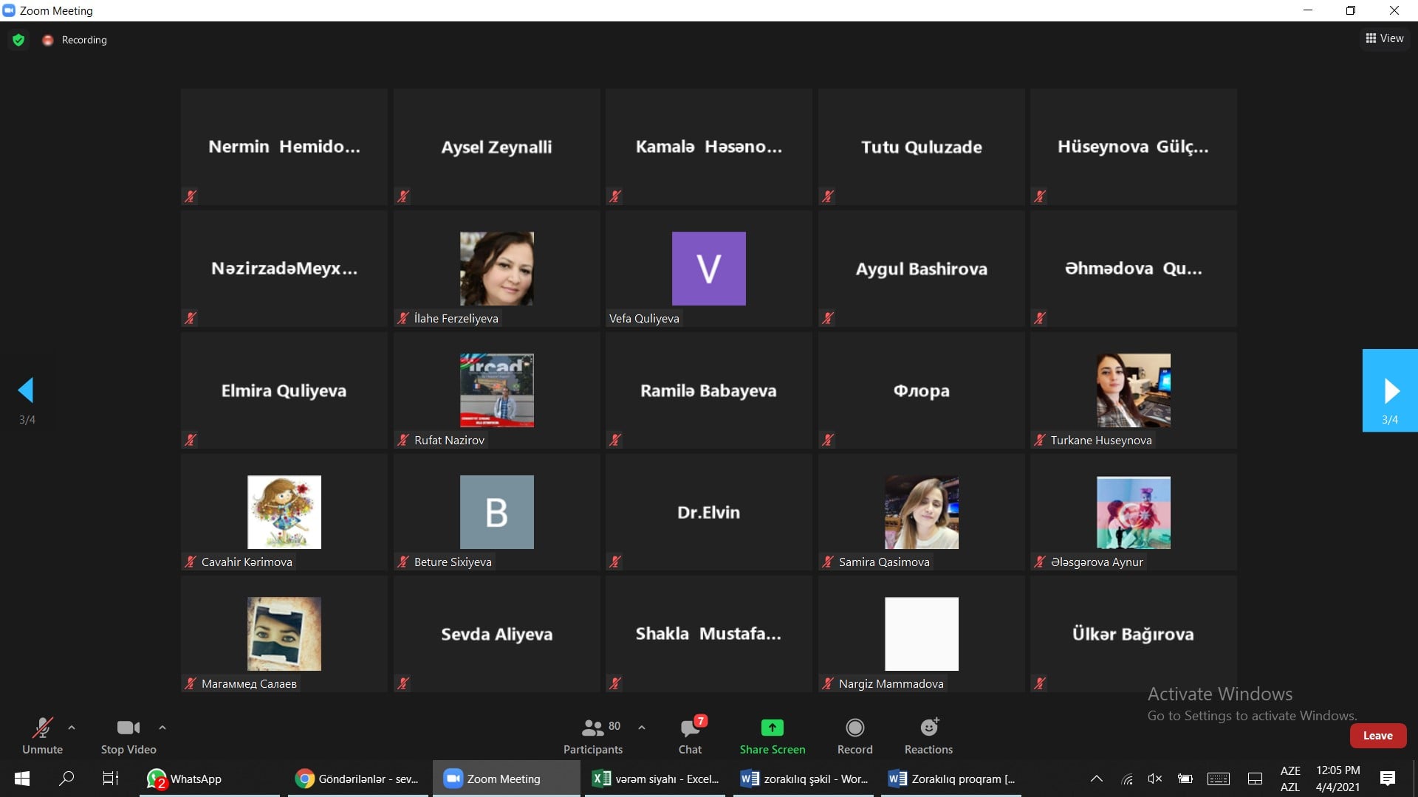Expand audio options arrow beside Unmute
Screen dimensions: 1418x797
[x=72, y=728]
